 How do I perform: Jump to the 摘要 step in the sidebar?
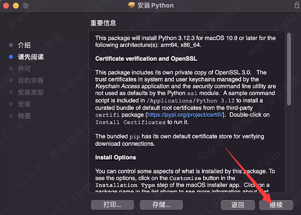click(x=24, y=116)
